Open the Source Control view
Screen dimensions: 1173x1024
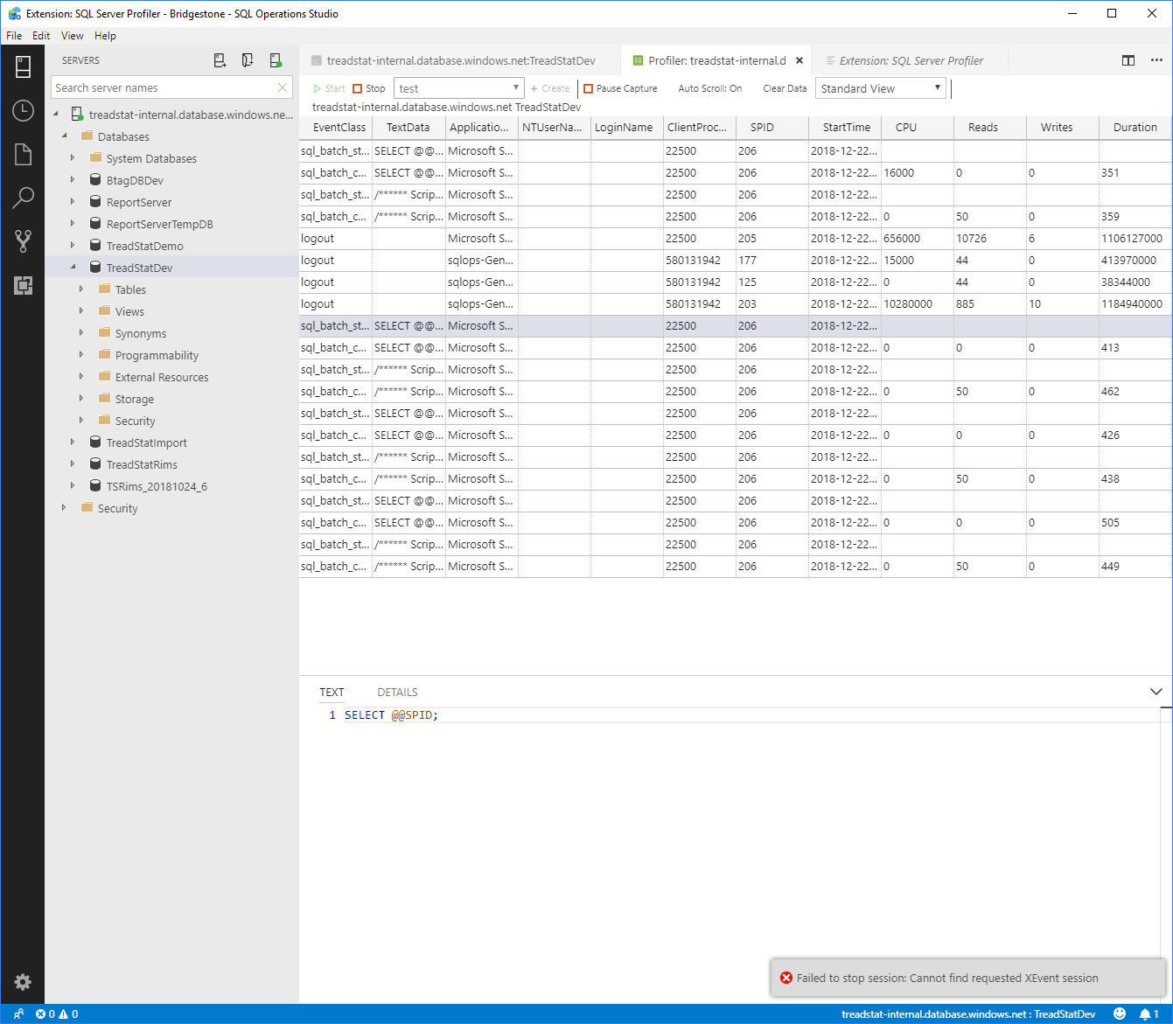pos(23,240)
